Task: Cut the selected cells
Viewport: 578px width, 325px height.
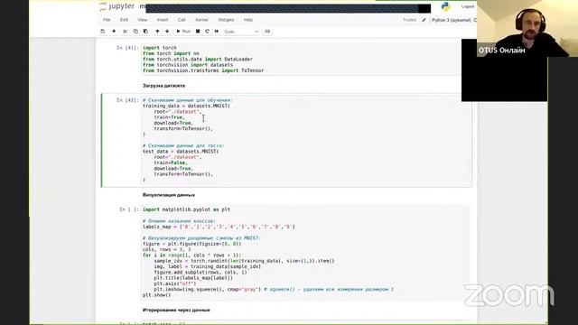Action: 126,32
